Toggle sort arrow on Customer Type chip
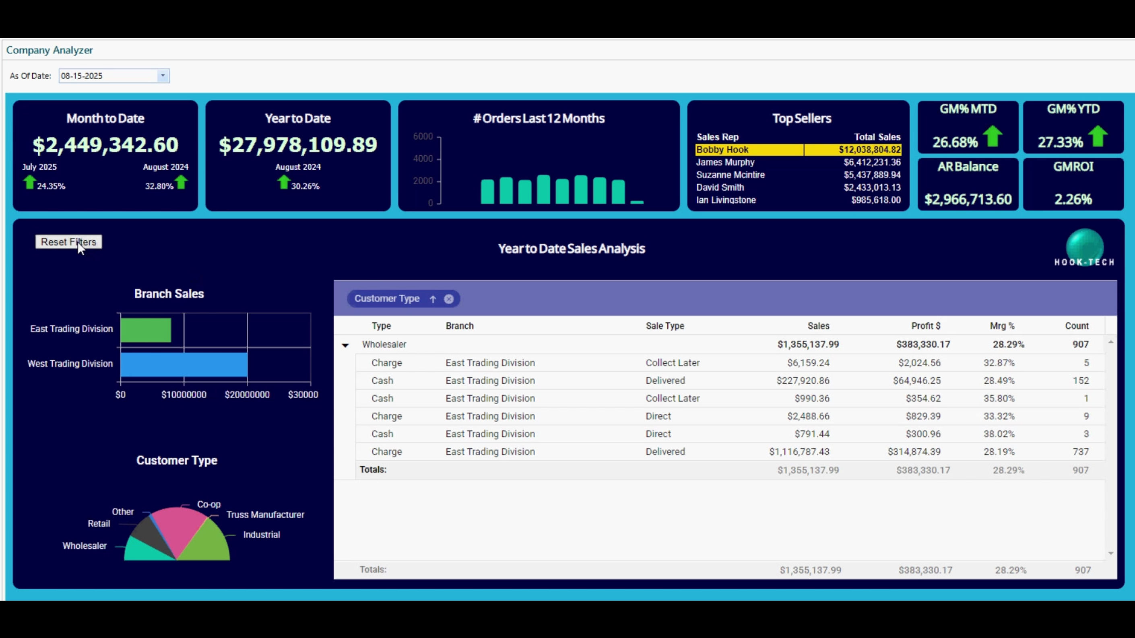Viewport: 1135px width, 638px height. (433, 299)
